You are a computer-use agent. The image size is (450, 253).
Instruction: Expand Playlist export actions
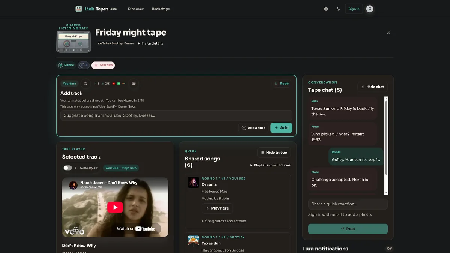point(270,165)
